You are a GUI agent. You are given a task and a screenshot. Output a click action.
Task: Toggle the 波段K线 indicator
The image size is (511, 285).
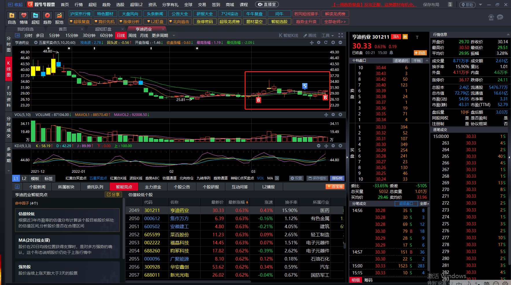tap(136, 178)
